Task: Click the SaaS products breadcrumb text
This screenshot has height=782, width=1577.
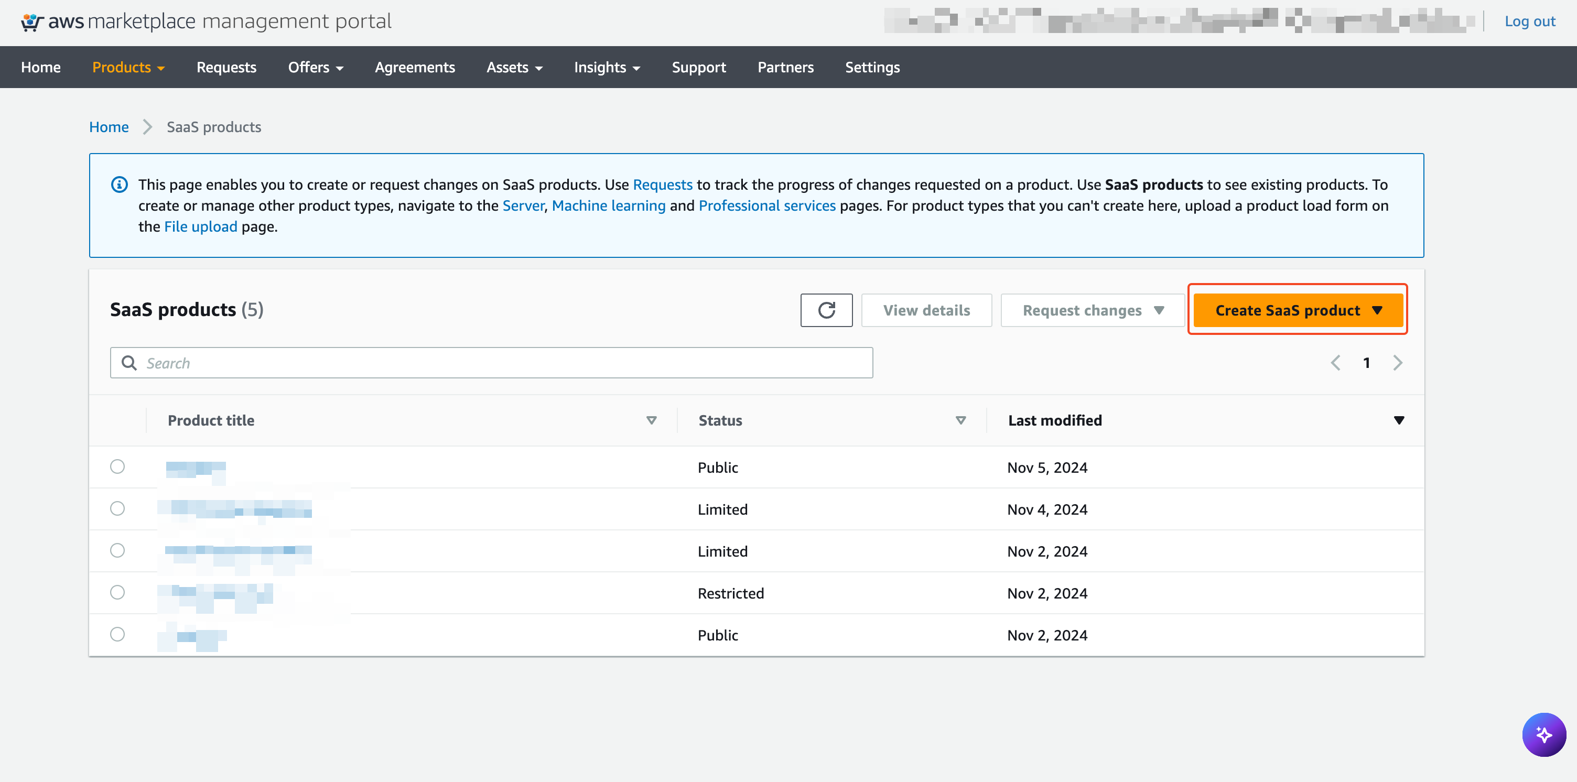Action: click(214, 127)
